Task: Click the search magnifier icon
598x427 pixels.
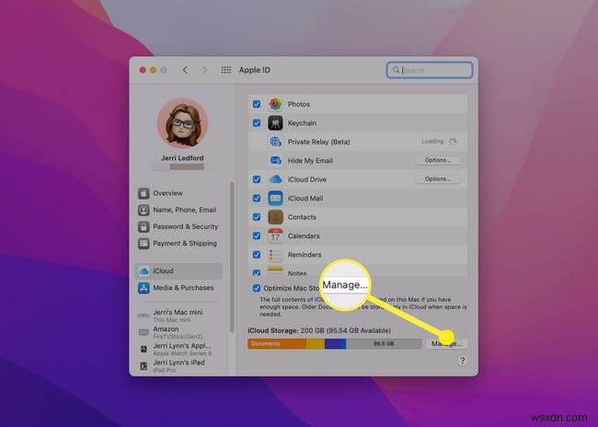Action: (x=397, y=70)
